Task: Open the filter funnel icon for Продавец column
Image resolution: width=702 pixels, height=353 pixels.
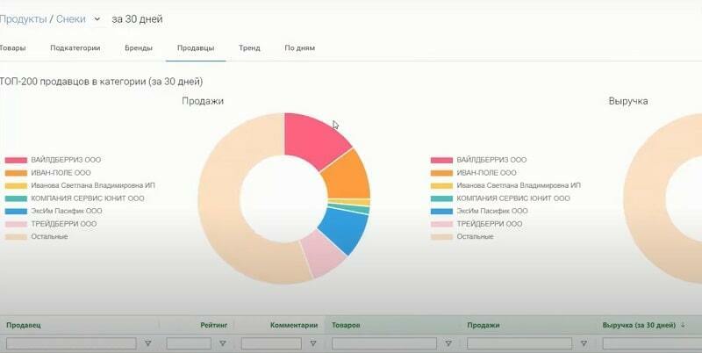Action: tap(147, 343)
